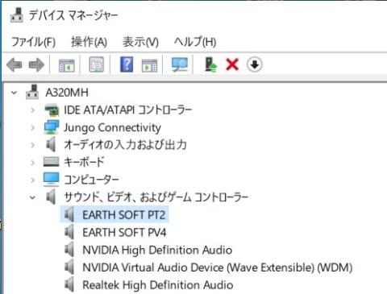
Task: Select the EARTH SOFT PV4 device
Action: [124, 232]
